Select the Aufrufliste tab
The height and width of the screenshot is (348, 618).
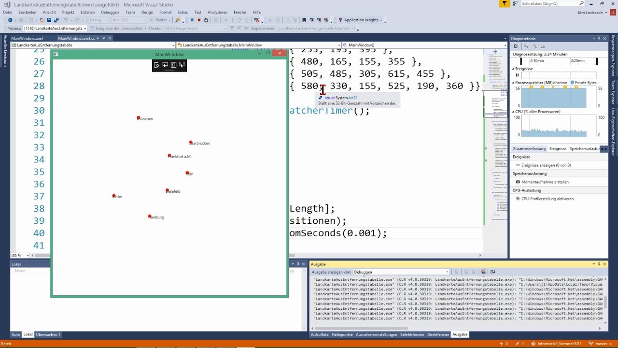click(x=320, y=334)
